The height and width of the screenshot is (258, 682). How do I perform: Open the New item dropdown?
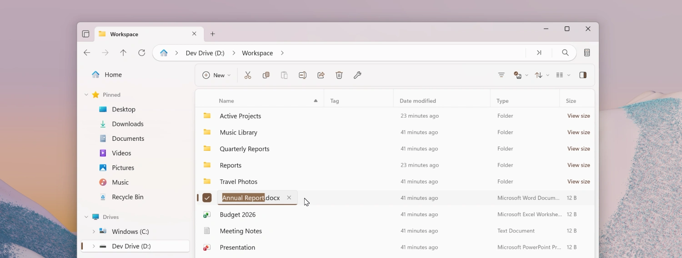pyautogui.click(x=216, y=75)
